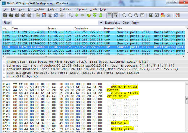The width and height of the screenshot is (188, 133).
Task: Sort packets by the Source column
Action: [52, 29]
